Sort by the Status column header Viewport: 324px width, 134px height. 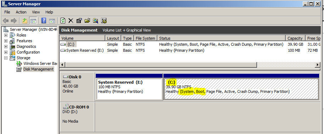coord(221,38)
